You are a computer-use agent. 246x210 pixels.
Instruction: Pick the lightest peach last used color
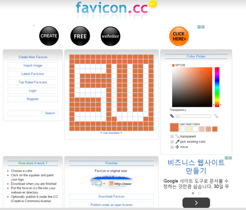pos(202,129)
